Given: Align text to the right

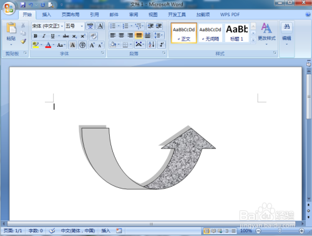Looking at the screenshot, I should click(130, 36).
